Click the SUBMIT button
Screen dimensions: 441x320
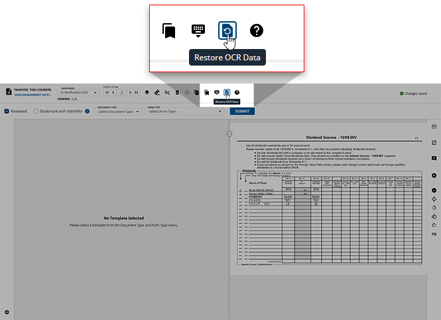point(242,111)
